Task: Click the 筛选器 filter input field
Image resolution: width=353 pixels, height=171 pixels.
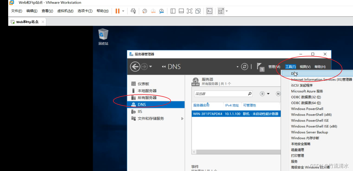Action: click(220, 94)
